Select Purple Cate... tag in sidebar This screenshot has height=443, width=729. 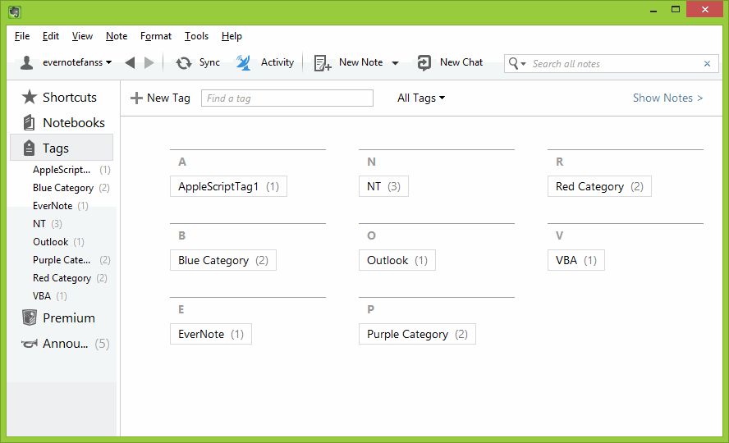click(71, 260)
